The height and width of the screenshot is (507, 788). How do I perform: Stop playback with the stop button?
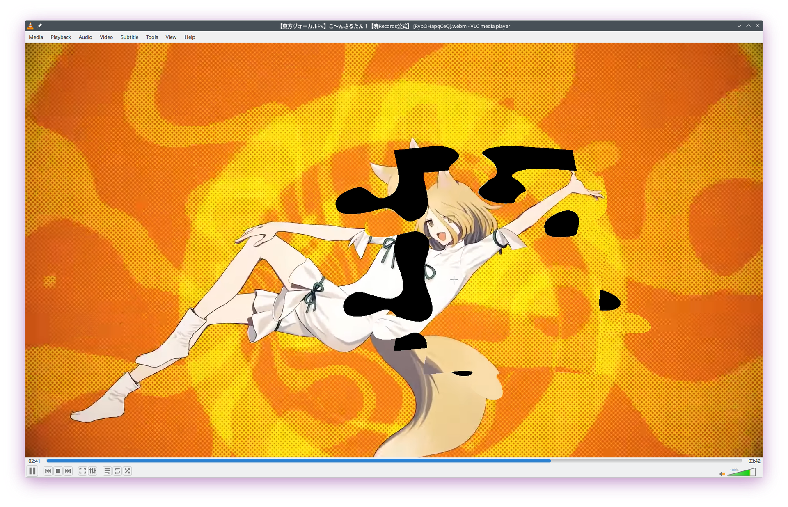pos(58,471)
